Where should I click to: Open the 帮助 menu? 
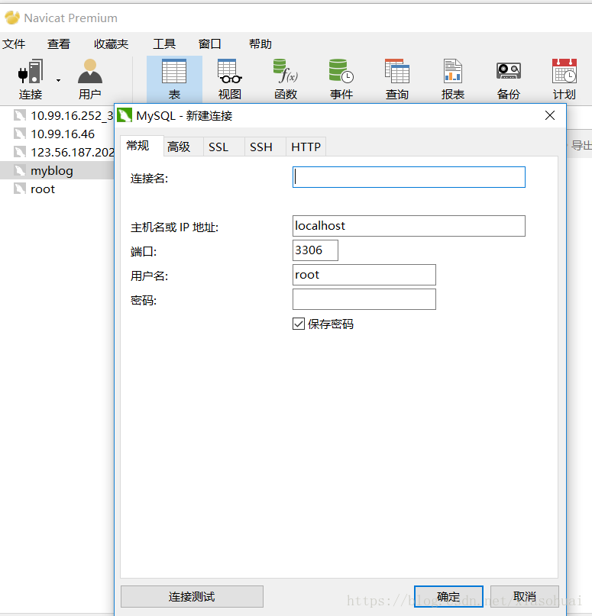coord(260,44)
